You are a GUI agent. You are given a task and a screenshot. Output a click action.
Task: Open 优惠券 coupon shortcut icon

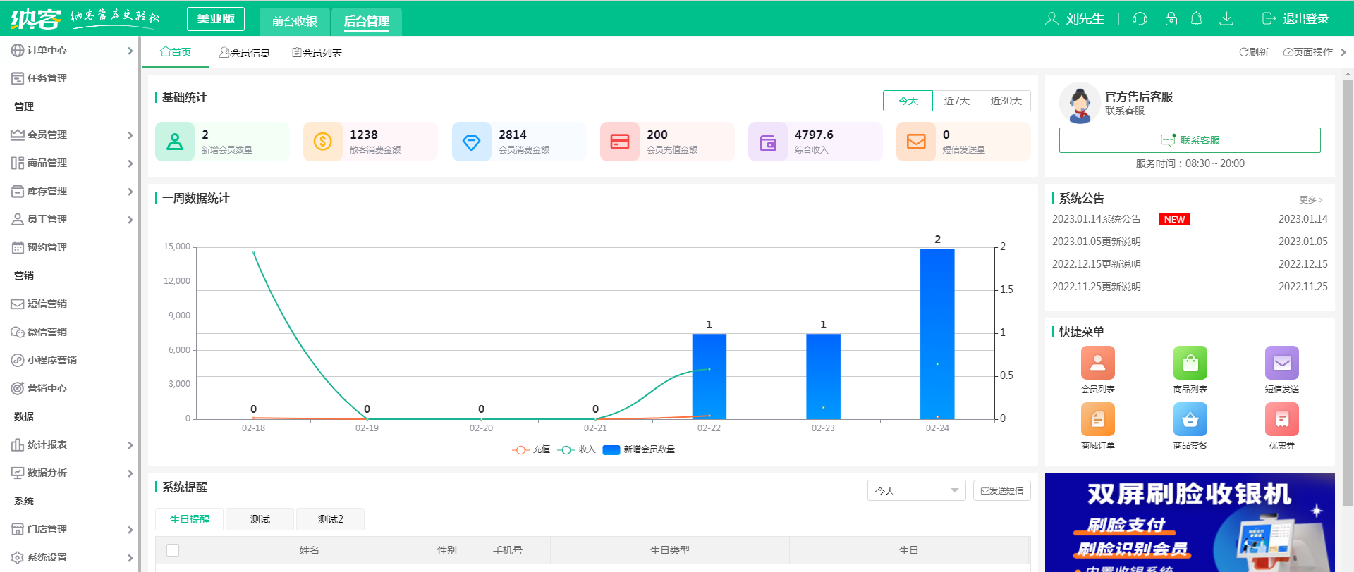(x=1281, y=420)
